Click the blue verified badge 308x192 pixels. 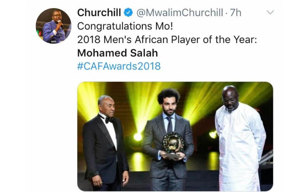click(128, 13)
